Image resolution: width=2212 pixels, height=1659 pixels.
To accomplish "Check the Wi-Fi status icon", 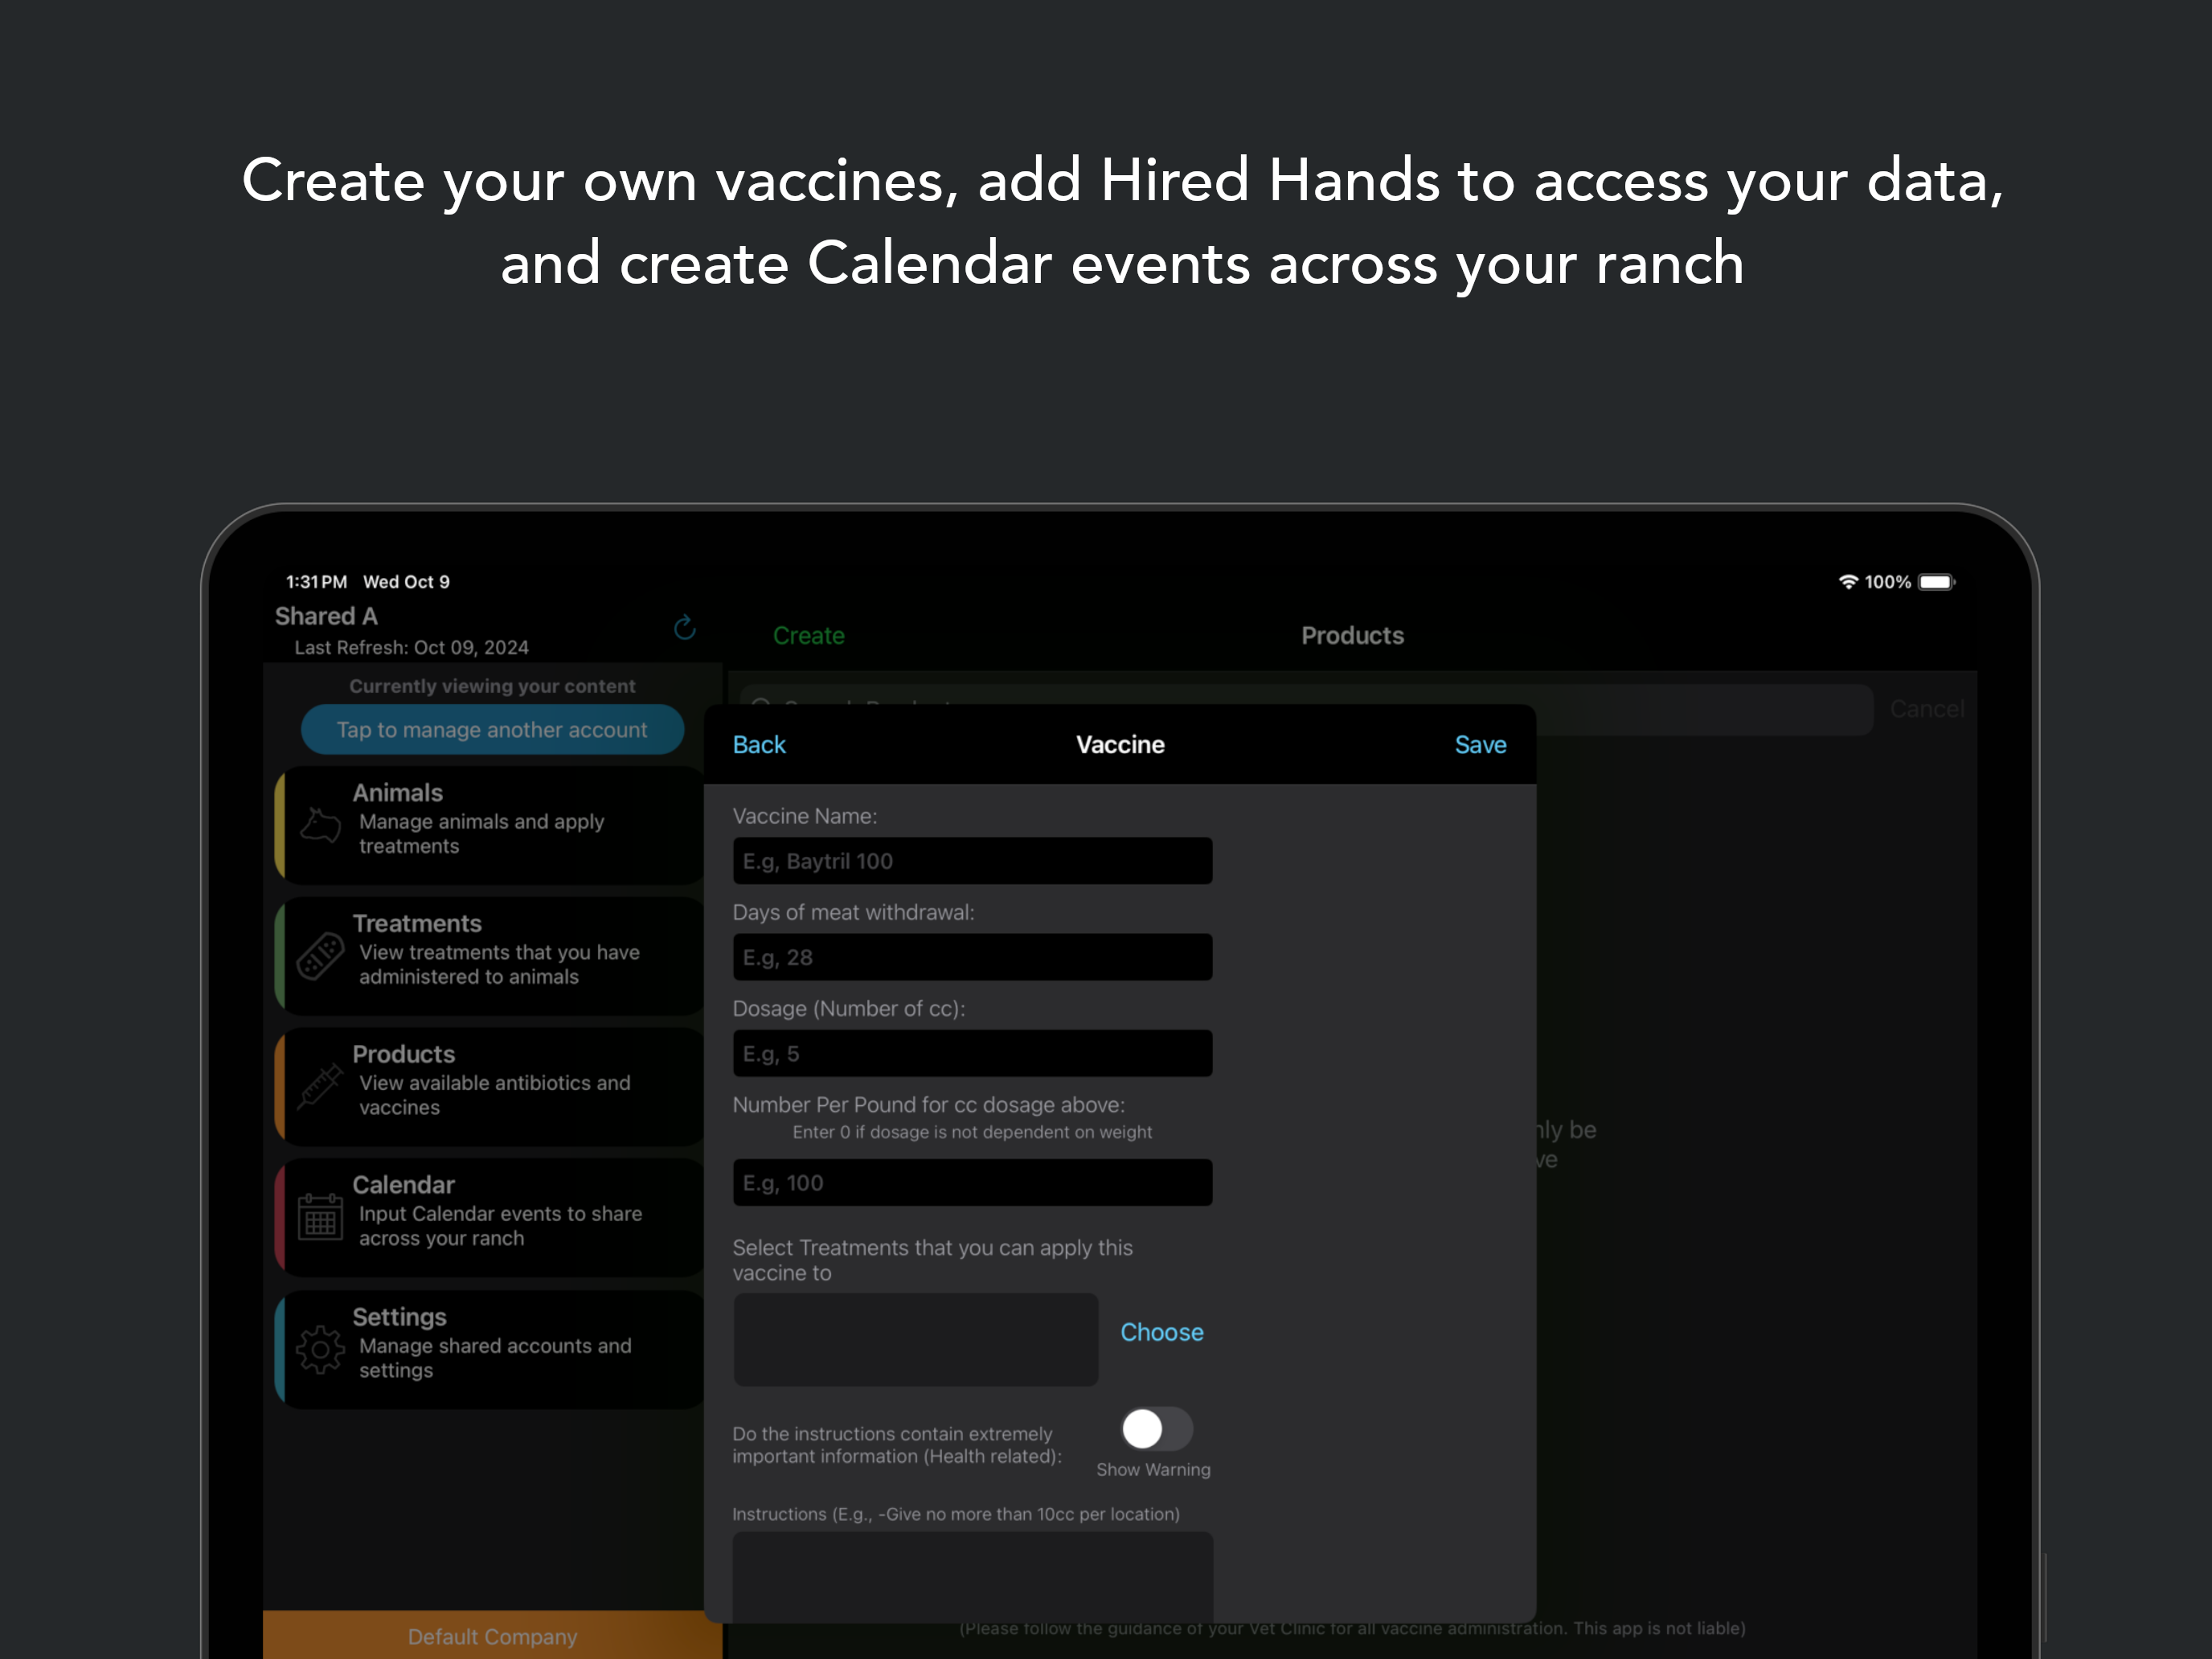I will pos(1848,582).
